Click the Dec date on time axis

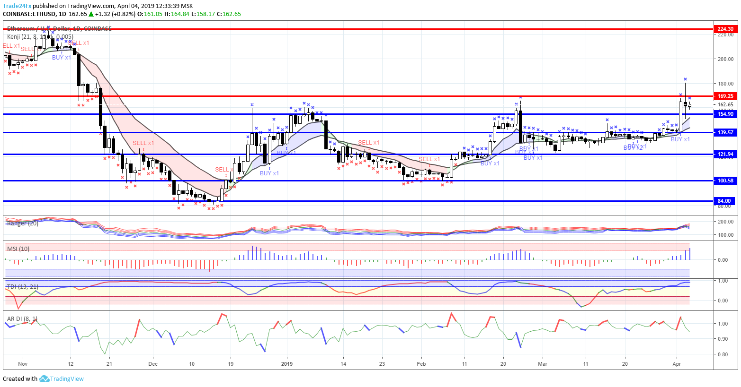pos(152,364)
